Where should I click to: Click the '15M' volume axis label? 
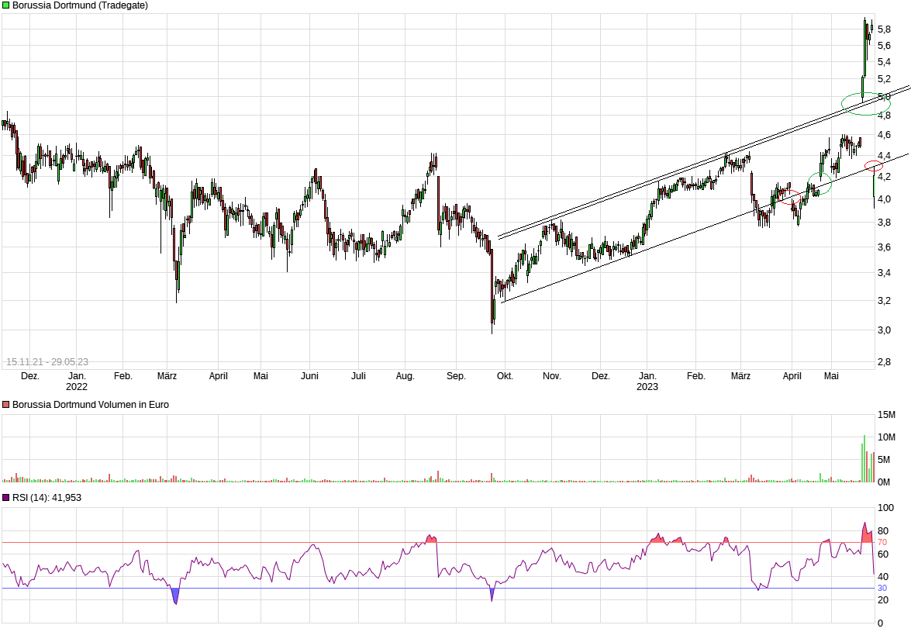pyautogui.click(x=887, y=415)
